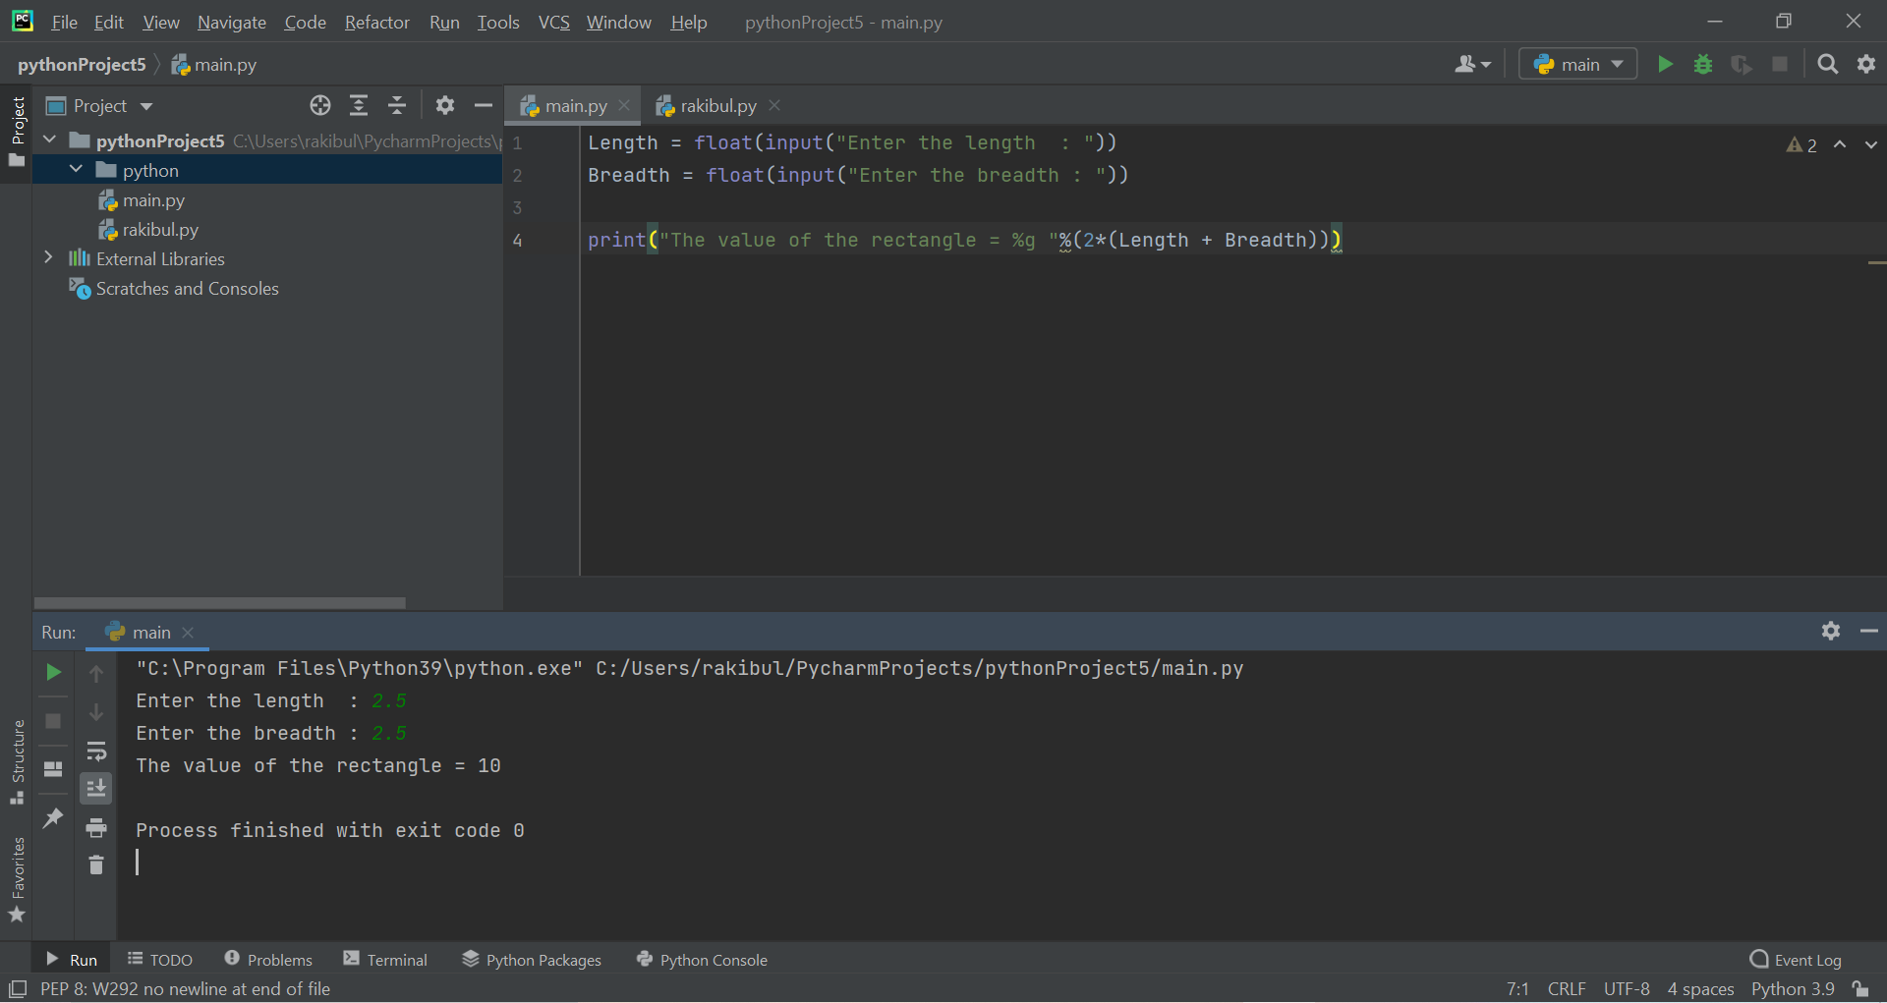This screenshot has height=1003, width=1887.
Task: Open Project panel options gear
Action: coord(445,106)
